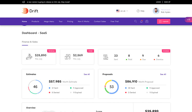This screenshot has width=192, height=112.
Task: Click the share icon on right edge
Action: [188, 20]
